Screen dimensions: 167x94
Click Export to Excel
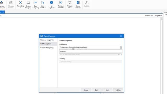point(78,5)
